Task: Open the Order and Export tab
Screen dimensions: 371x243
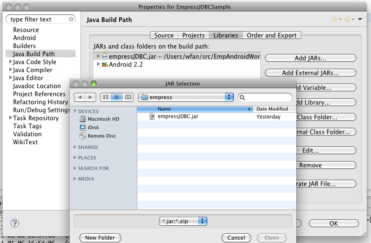Action: [272, 35]
